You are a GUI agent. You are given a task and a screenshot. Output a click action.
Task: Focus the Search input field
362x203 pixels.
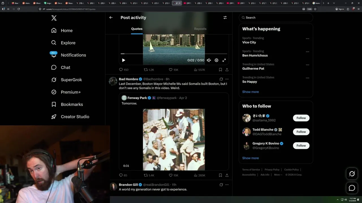(276, 17)
